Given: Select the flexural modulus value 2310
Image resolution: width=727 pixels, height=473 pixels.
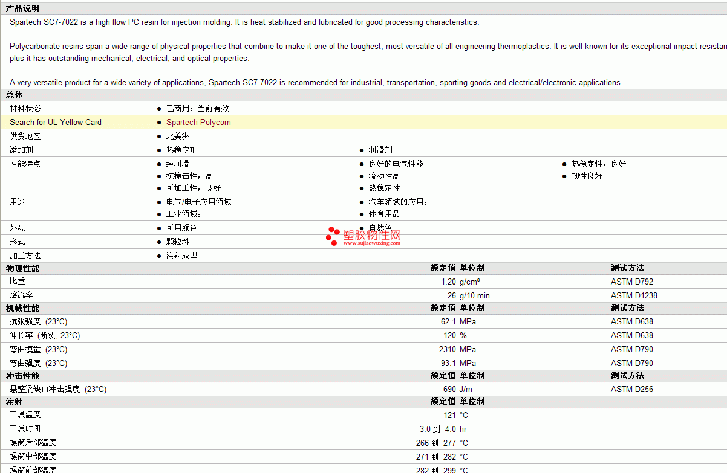Looking at the screenshot, I should pos(448,349).
